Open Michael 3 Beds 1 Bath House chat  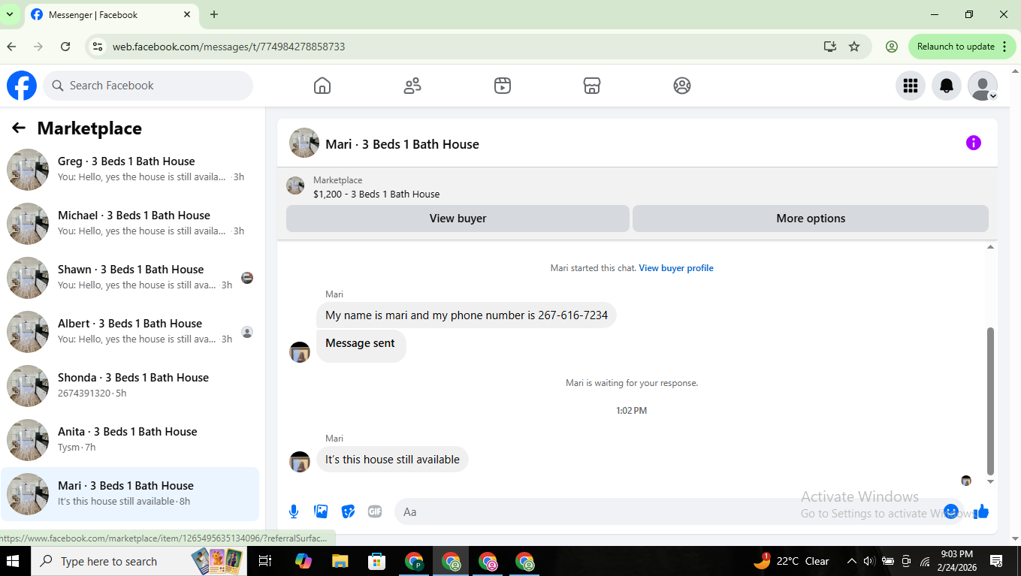coord(130,224)
